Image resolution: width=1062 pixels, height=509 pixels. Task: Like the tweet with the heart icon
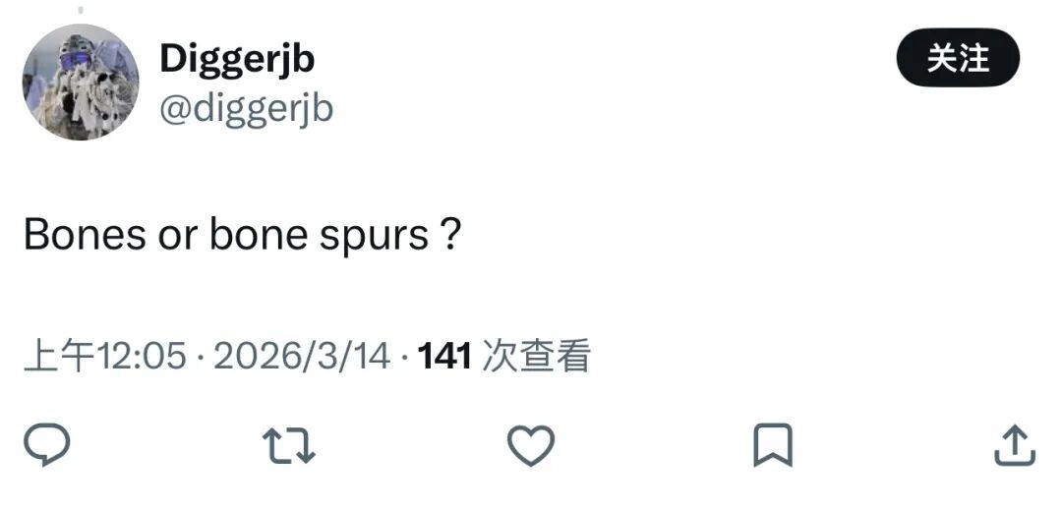(x=531, y=448)
